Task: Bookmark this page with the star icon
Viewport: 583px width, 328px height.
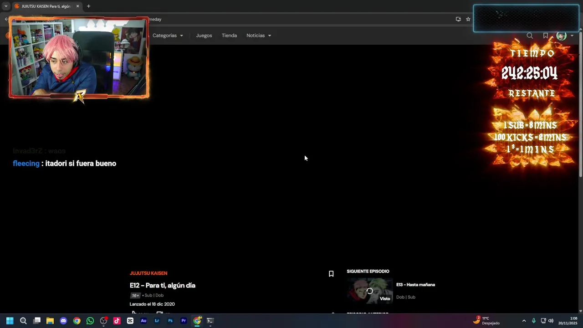Action: [468, 19]
